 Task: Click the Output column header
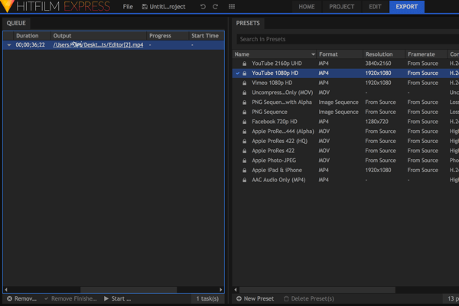coord(99,36)
